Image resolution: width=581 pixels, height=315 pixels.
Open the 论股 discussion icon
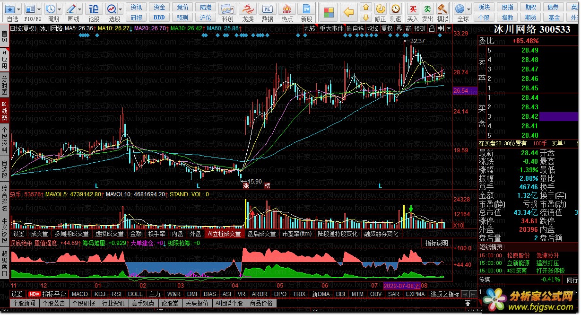click(94, 9)
